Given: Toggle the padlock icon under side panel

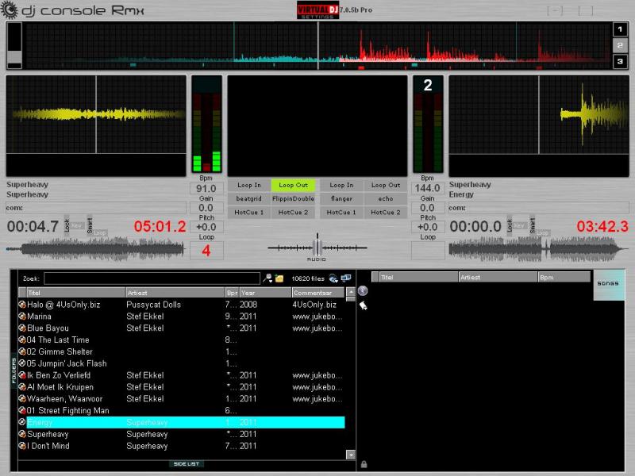Looking at the screenshot, I should (364, 464).
